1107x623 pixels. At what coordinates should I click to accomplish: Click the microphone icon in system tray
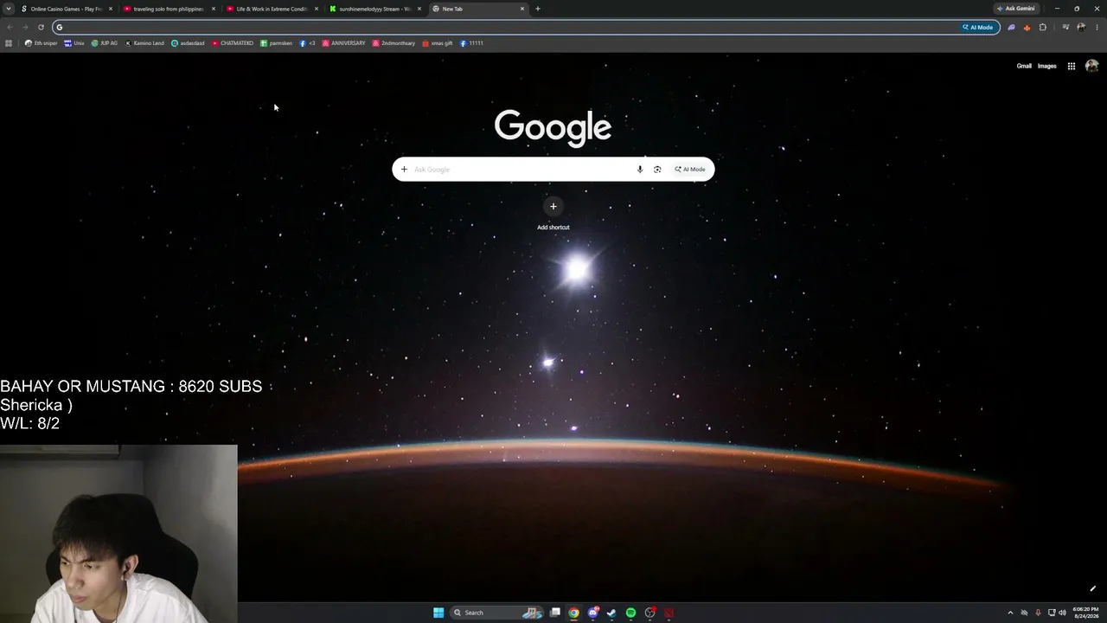[1038, 613]
